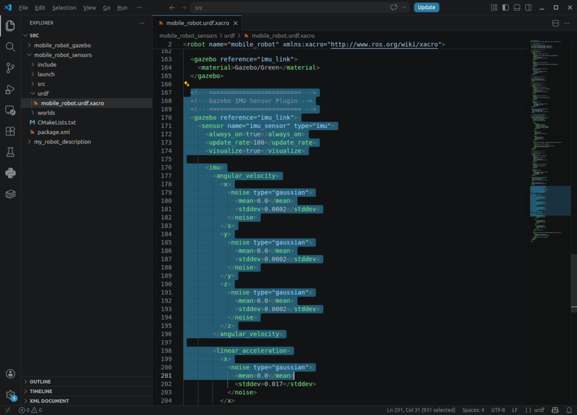Customize editor layout
The image size is (577, 415).
[x=494, y=7]
